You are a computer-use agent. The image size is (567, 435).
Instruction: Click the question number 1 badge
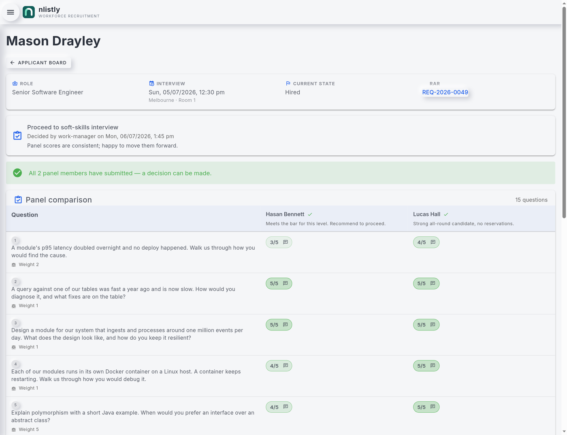tap(15, 240)
